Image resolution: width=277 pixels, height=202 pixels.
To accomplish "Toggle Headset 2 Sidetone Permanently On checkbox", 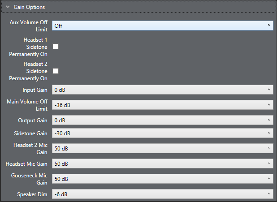I will [x=56, y=71].
